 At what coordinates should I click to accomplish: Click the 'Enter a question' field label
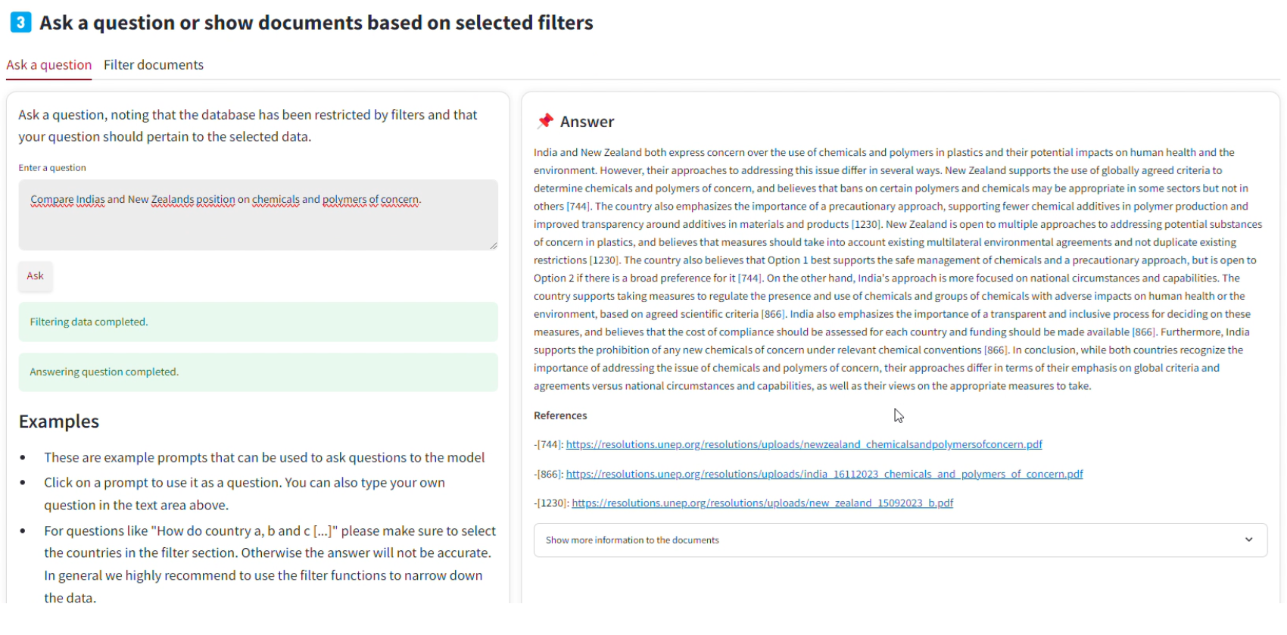coord(52,168)
